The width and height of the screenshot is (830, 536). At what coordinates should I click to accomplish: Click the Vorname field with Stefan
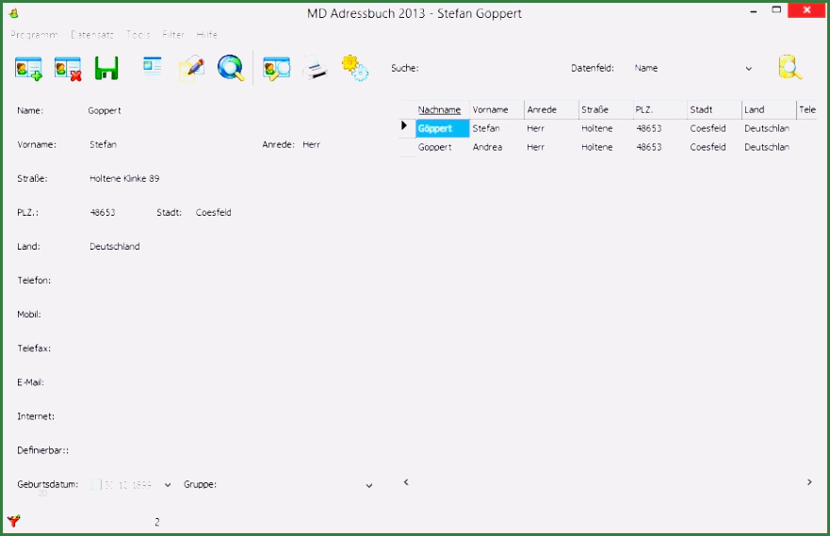(170, 144)
